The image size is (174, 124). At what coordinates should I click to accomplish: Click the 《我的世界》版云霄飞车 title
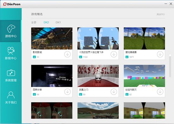pyautogui.click(x=91, y=52)
